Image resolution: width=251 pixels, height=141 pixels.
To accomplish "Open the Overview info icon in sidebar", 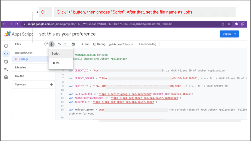I will coord(6,46).
